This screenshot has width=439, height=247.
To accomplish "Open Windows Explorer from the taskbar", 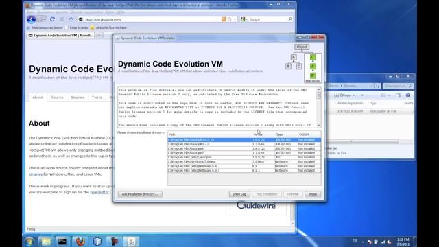I will 46,242.
